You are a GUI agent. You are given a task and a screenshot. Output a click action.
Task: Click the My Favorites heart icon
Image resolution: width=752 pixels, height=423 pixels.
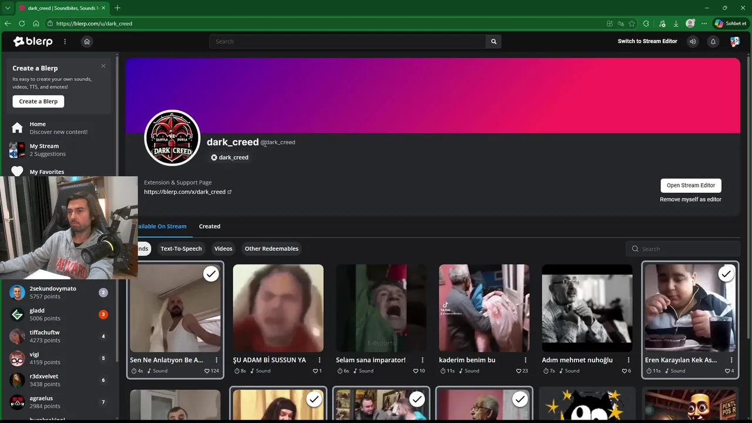pos(17,172)
